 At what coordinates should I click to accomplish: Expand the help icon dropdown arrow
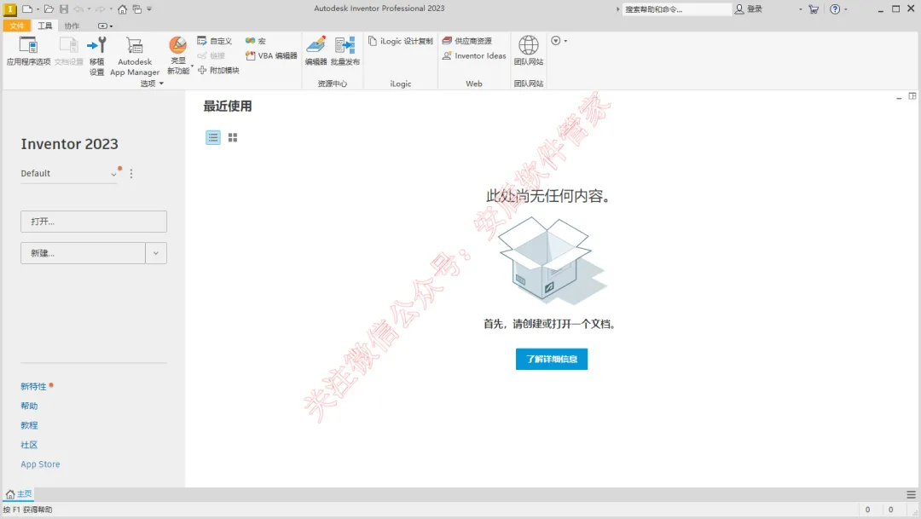(846, 9)
